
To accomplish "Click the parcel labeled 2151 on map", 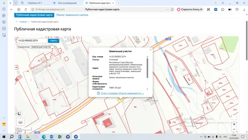I will (x=180, y=45).
